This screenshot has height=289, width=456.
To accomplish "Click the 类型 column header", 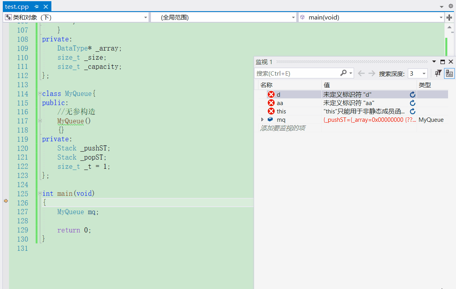I will (433, 85).
